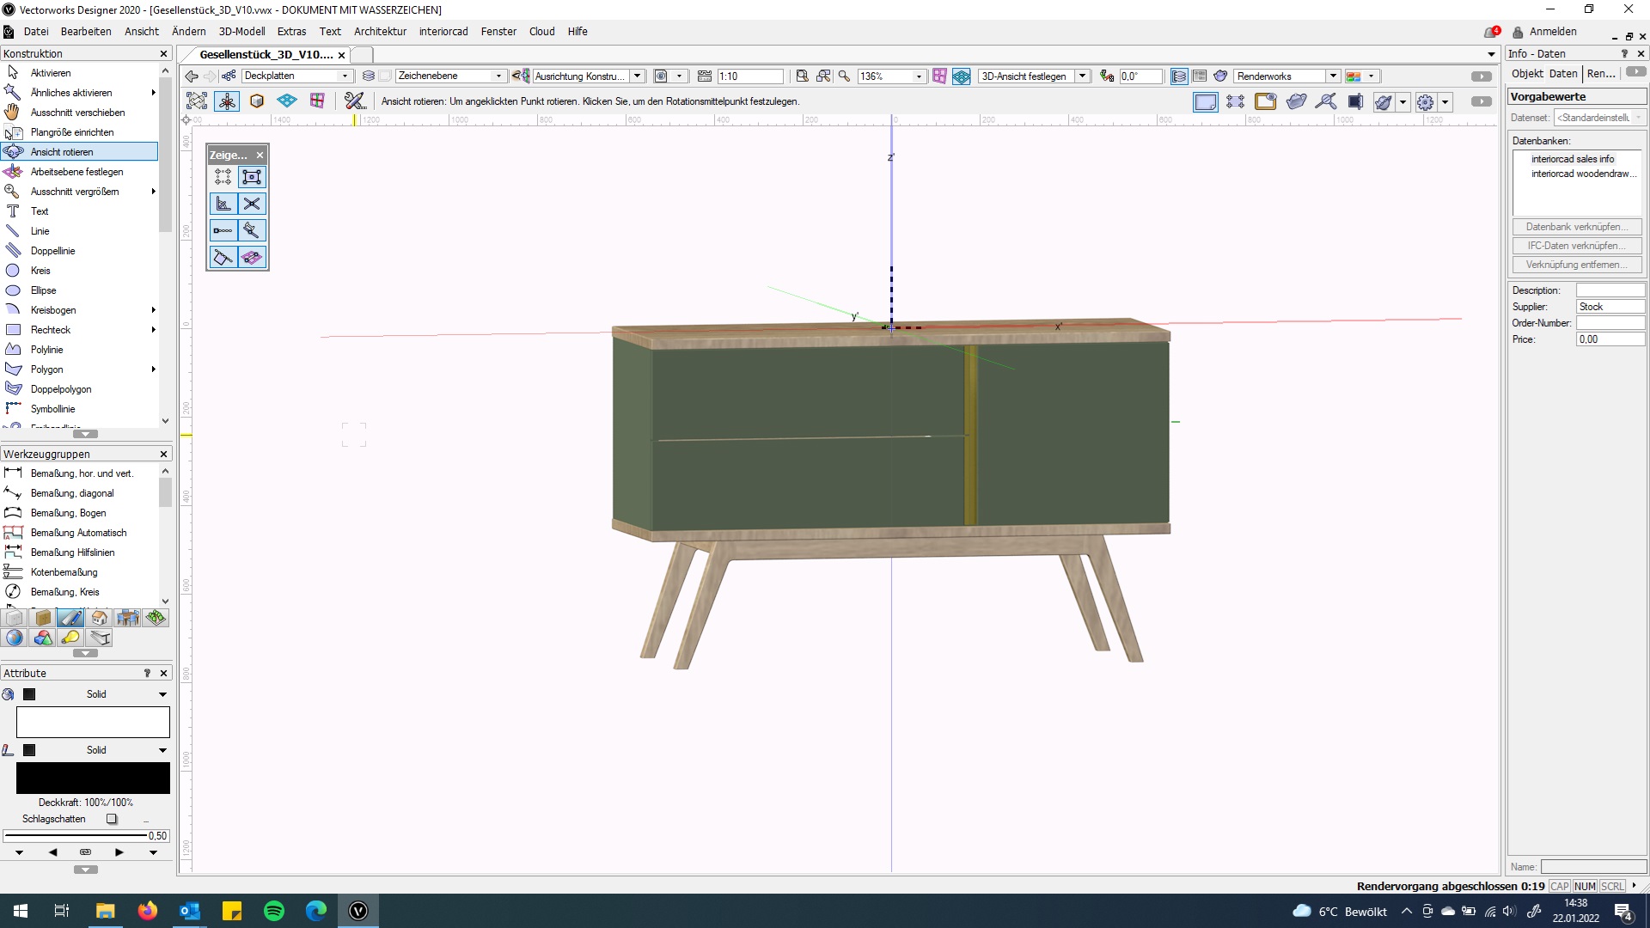
Task: Expand the Rechteck tool flyout arrow
Action: click(153, 330)
